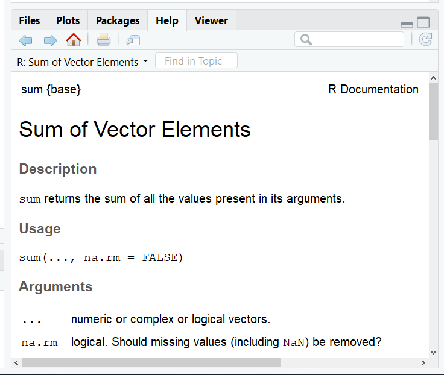Maximize the Help pane
This screenshot has width=444, height=375.
click(423, 22)
